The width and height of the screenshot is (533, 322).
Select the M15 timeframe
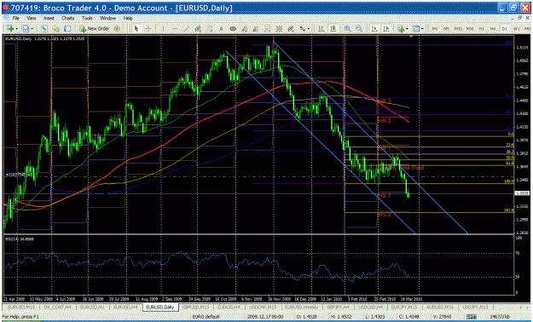(458, 29)
